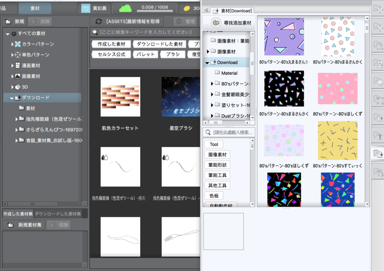Open the 3D pose figure palette icon
The width and height of the screenshot is (384, 271).
378,135
